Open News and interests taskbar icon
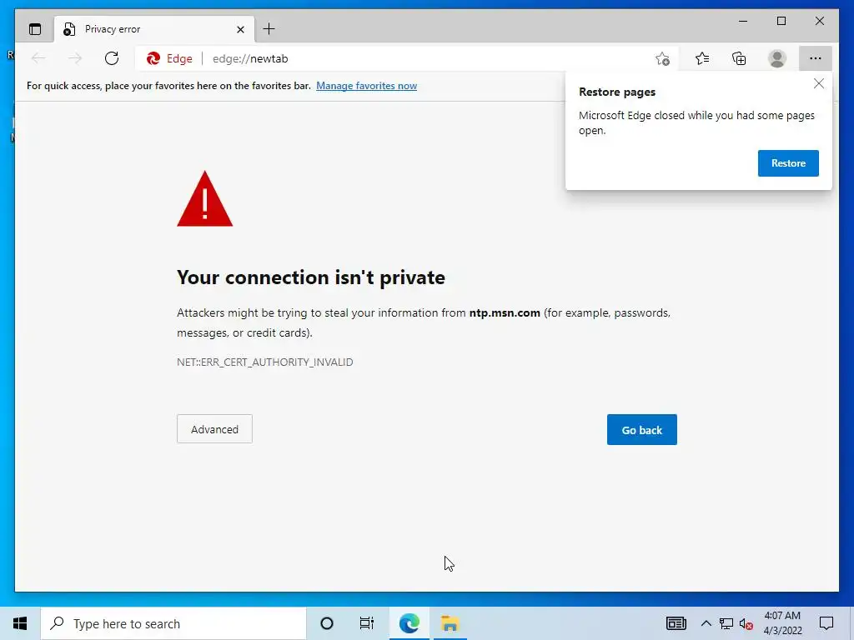The image size is (854, 640). (676, 623)
